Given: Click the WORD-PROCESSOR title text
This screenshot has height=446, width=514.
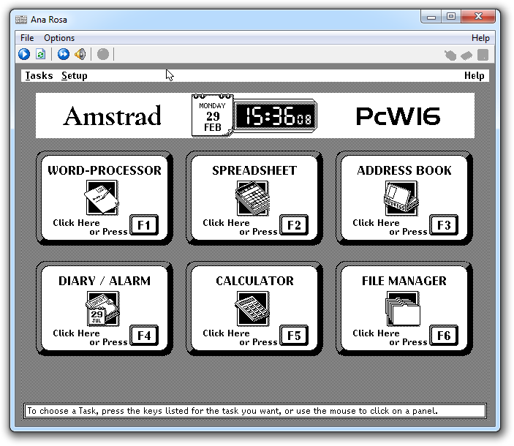Looking at the screenshot, I should (105, 170).
